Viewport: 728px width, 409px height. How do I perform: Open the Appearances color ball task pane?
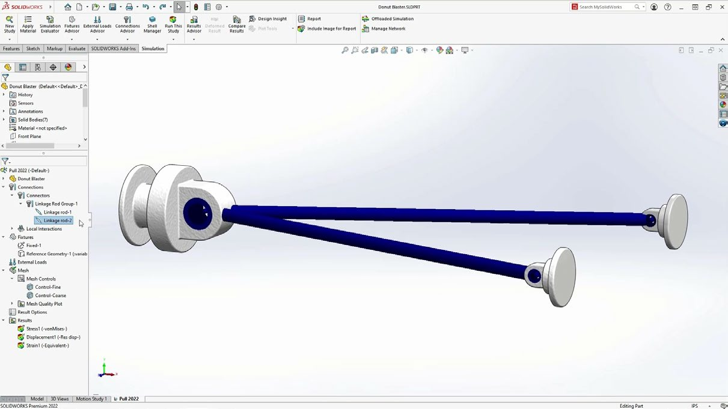(x=723, y=105)
